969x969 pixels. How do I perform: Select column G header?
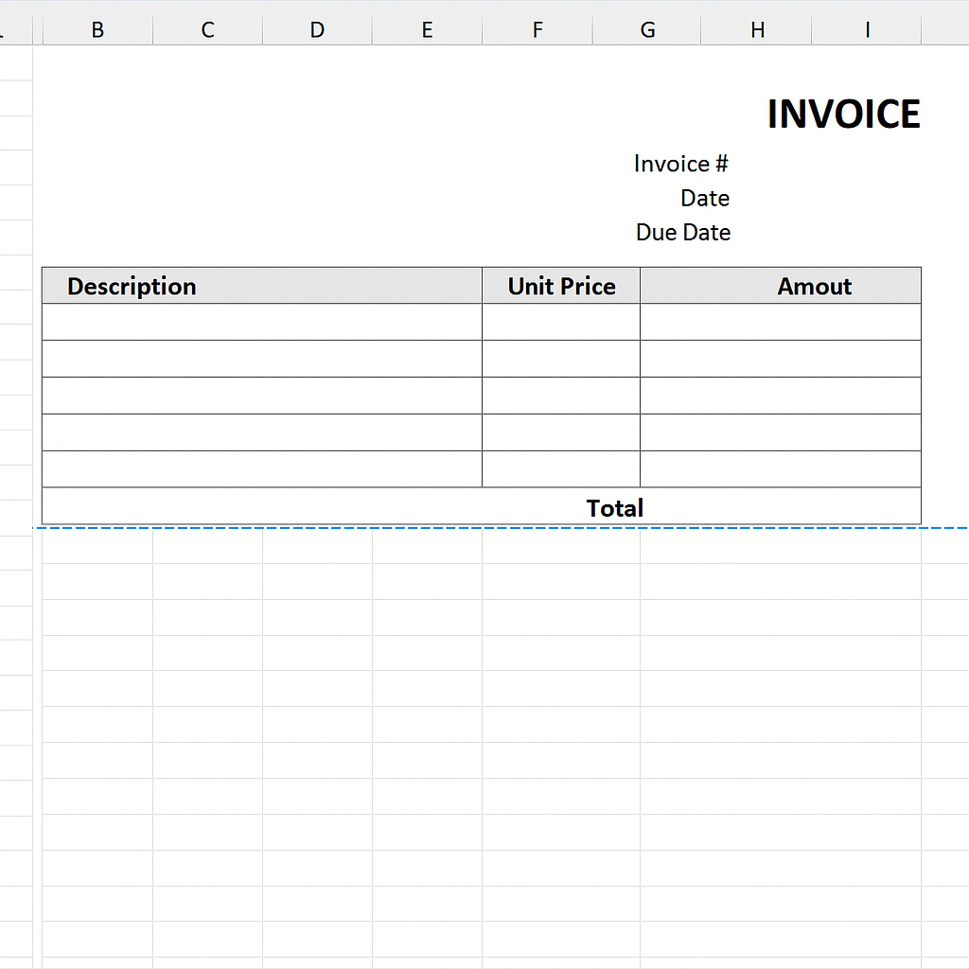click(x=647, y=30)
